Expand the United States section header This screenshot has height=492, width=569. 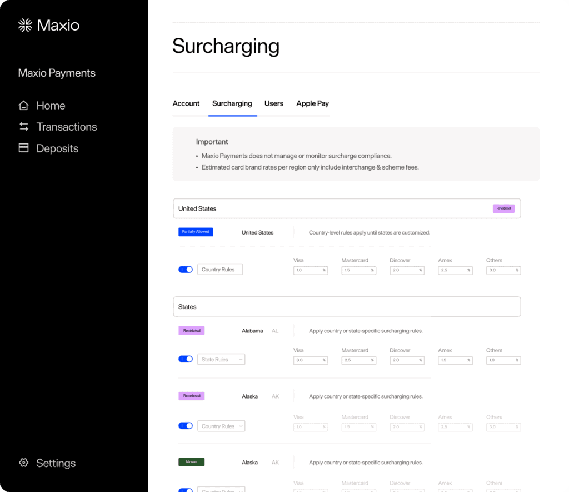coord(347,208)
